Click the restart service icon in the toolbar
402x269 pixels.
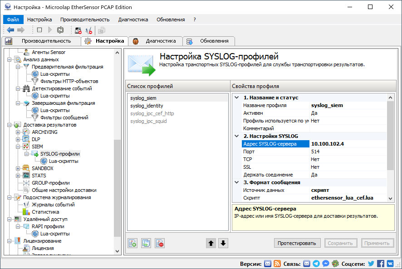tap(59, 30)
